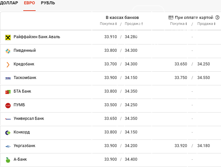Select the ЕВРО tab
The width and height of the screenshot is (221, 167).
click(x=29, y=3)
